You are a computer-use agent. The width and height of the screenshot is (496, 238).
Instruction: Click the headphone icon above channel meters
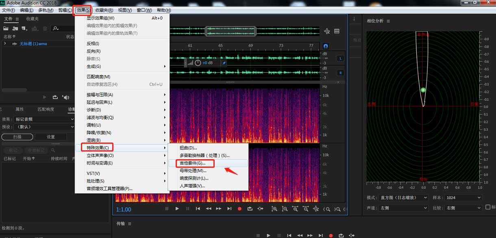coord(326,46)
